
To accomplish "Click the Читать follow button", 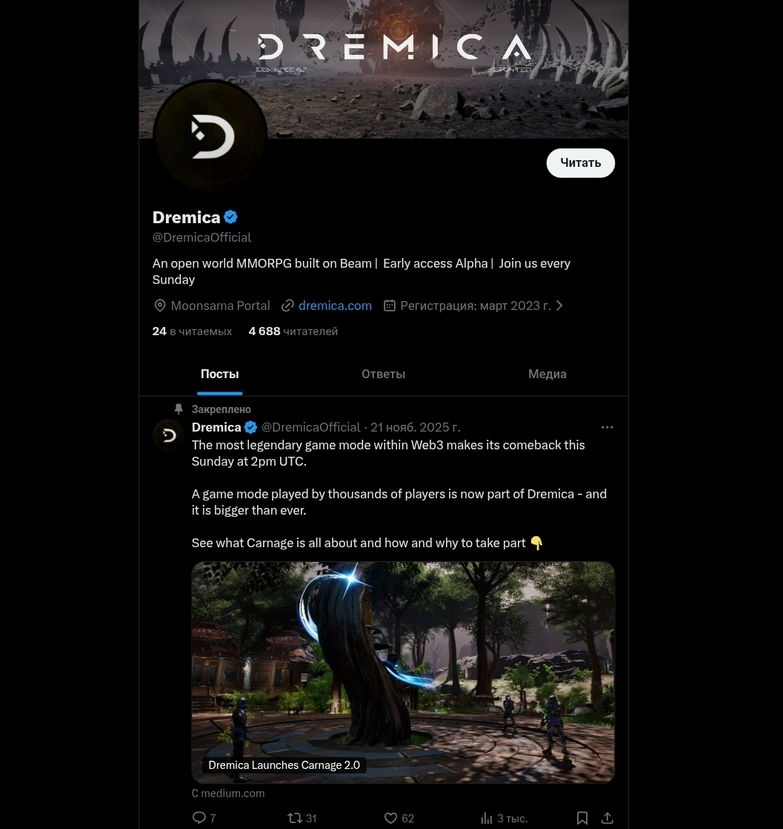I will [x=581, y=163].
